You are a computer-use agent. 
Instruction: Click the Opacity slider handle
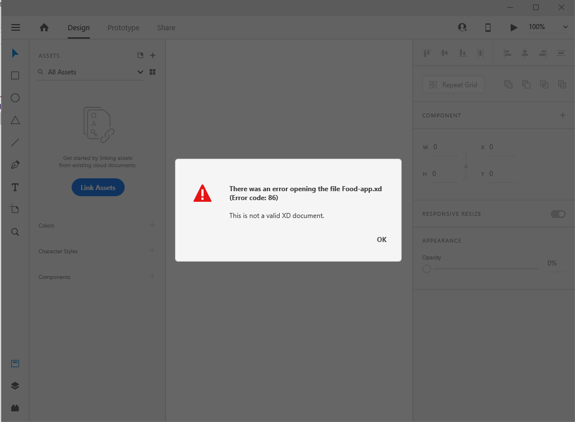tap(426, 269)
